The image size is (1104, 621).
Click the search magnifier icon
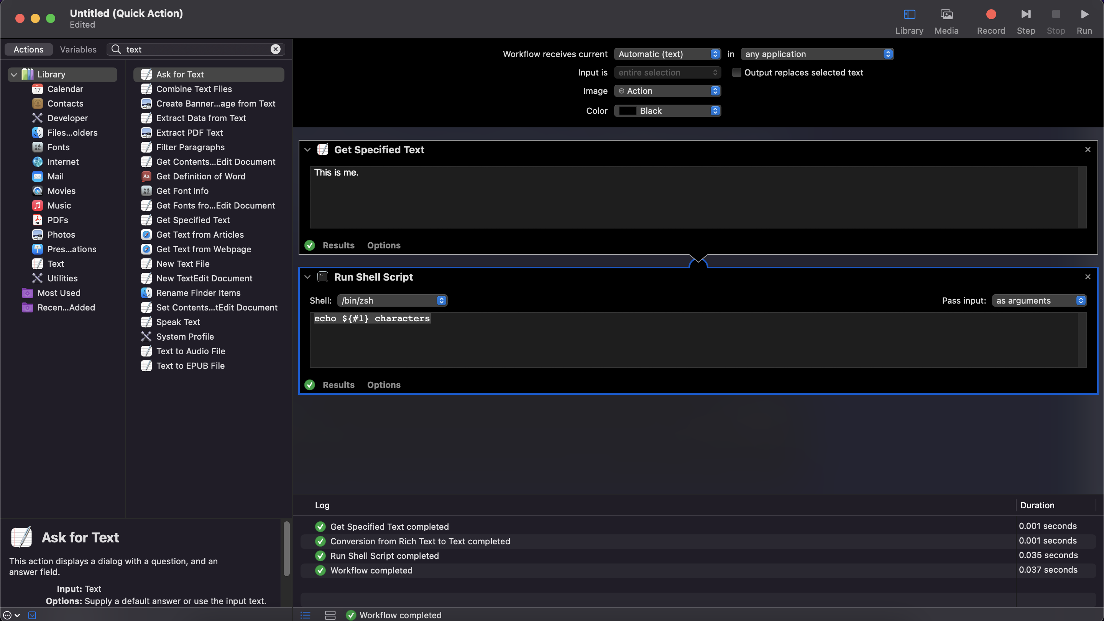pos(116,49)
